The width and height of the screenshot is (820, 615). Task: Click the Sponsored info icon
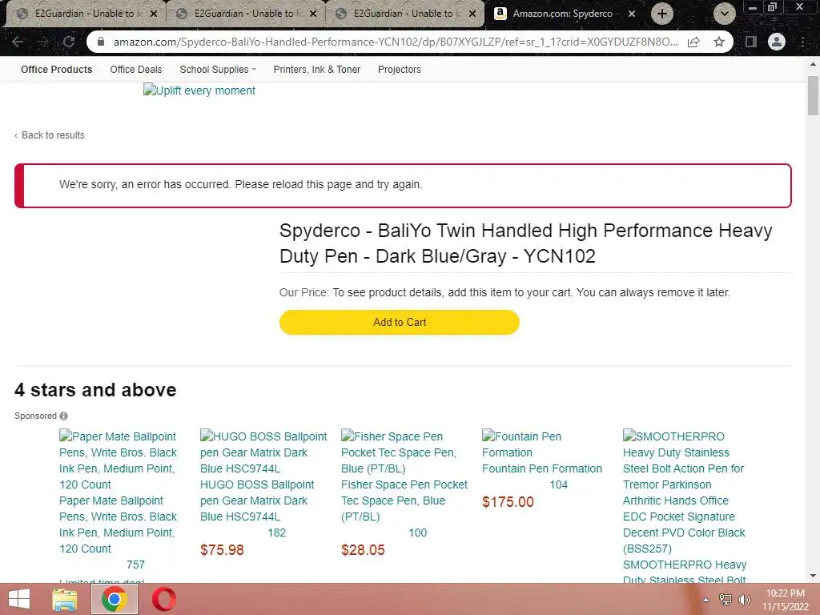coord(64,416)
